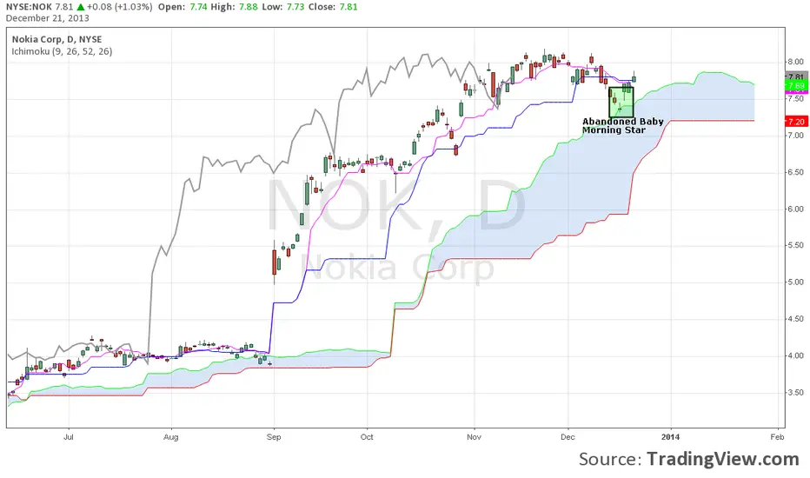The image size is (810, 478).
Task: Click the Nov label on time axis
Action: 474,437
